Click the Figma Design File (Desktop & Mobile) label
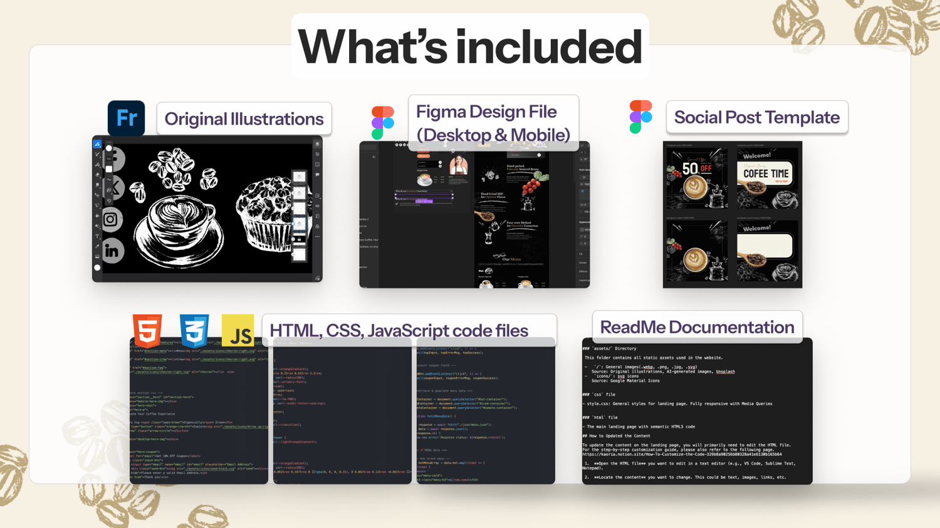The height and width of the screenshot is (528, 940). coord(493,123)
